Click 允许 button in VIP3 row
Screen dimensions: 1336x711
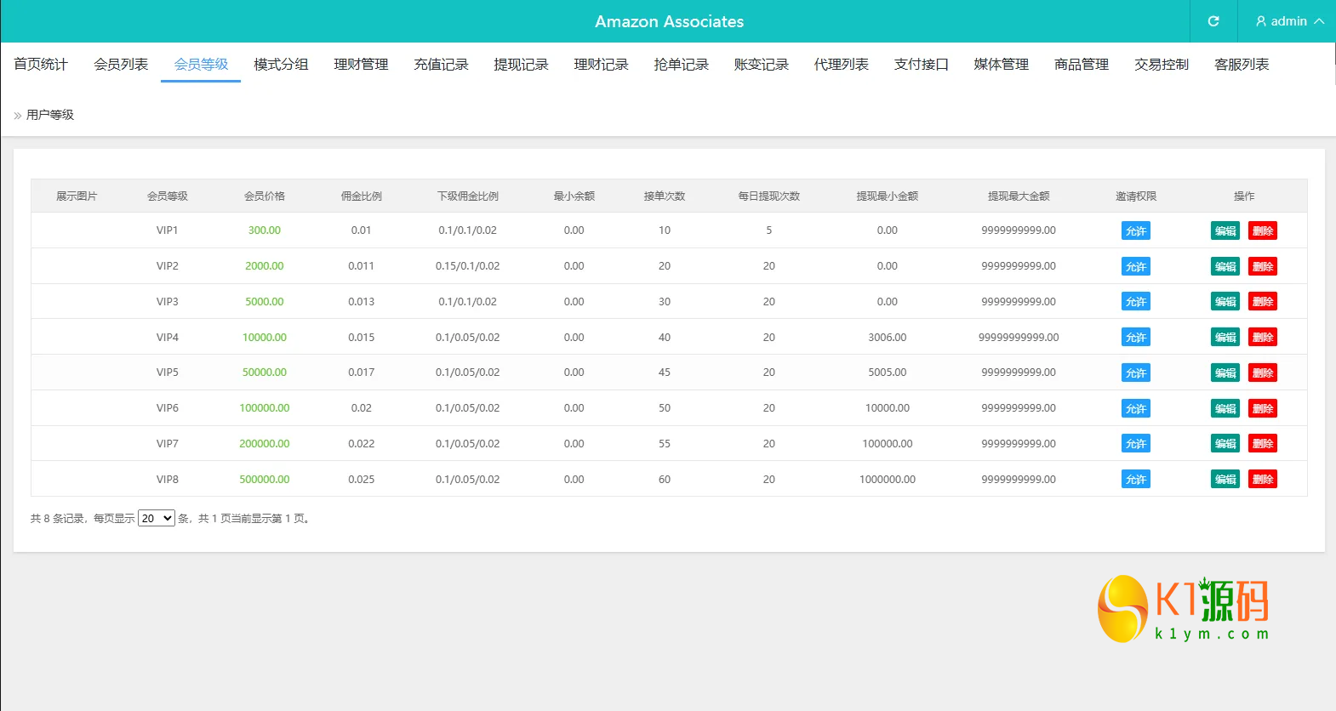1136,302
